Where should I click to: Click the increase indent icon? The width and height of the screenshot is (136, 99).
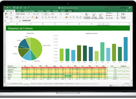pyautogui.click(x=56, y=17)
